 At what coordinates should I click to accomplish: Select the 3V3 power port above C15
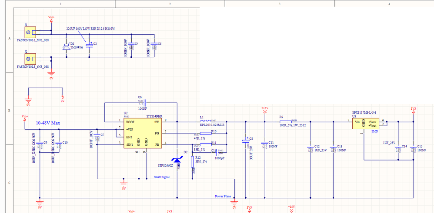coord(414,111)
